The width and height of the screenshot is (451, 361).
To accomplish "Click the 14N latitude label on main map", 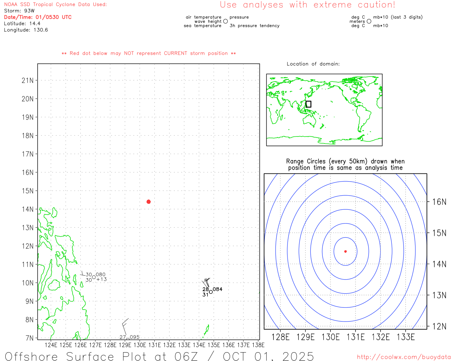I will coord(27,209).
